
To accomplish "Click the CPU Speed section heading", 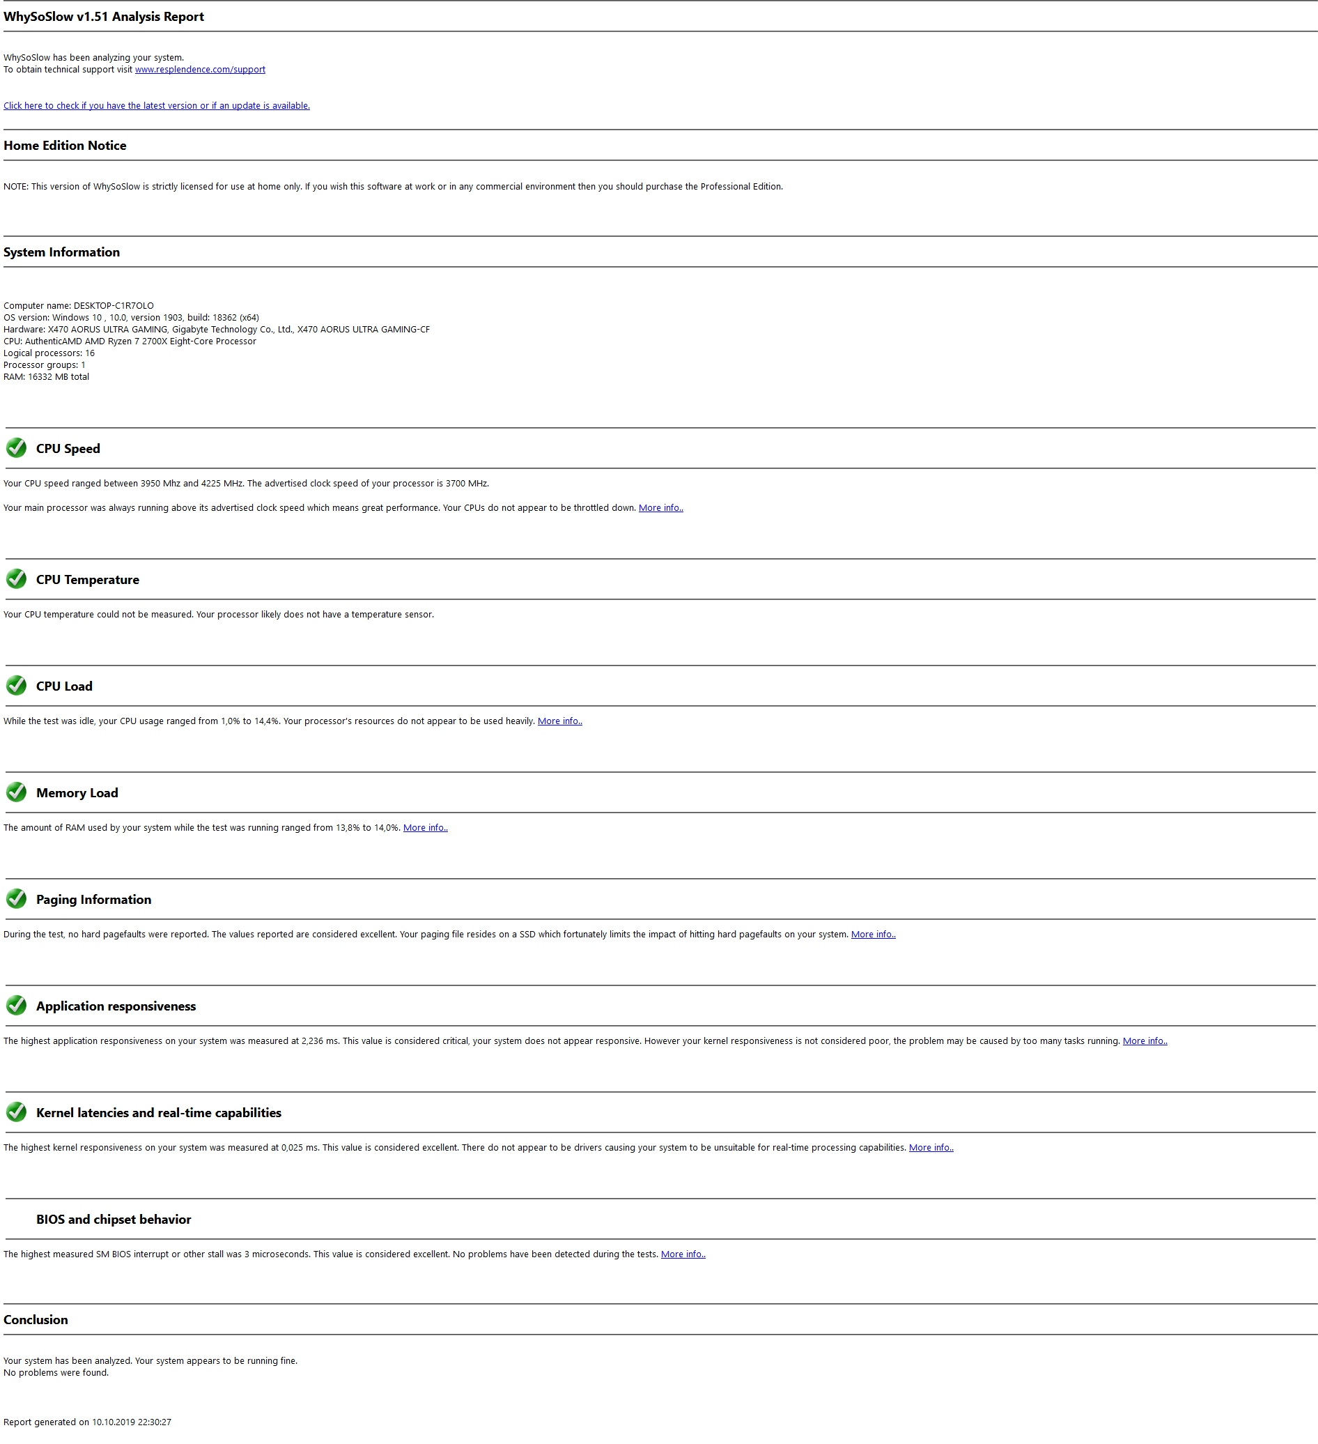I will click(x=68, y=449).
